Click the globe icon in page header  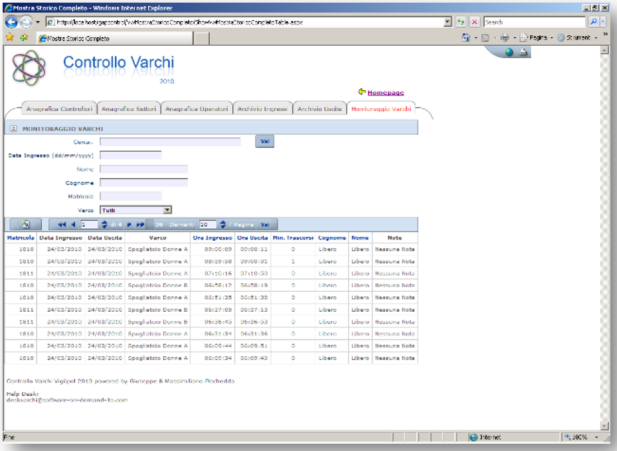click(x=509, y=52)
